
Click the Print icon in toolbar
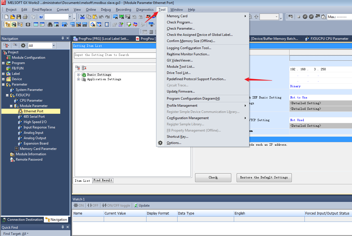[25, 17]
